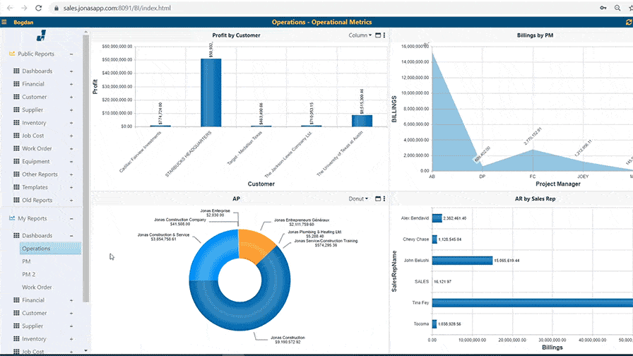633x356 pixels.
Task: Open Donut chart type dropdown
Action: (x=358, y=198)
